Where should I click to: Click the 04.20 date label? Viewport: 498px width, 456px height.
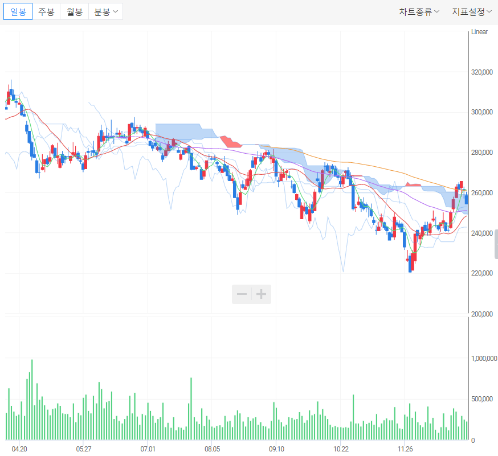19,449
